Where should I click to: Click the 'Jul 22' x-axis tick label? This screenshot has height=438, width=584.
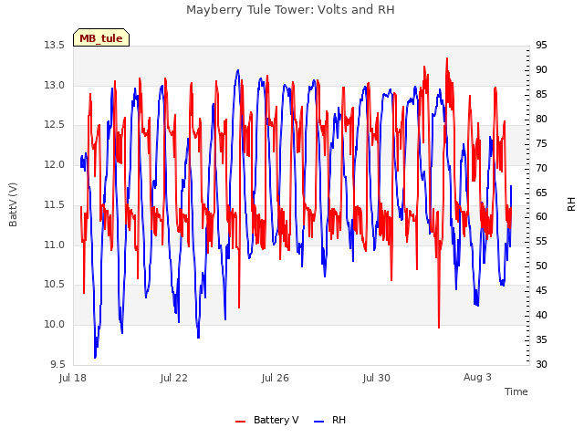pyautogui.click(x=174, y=378)
